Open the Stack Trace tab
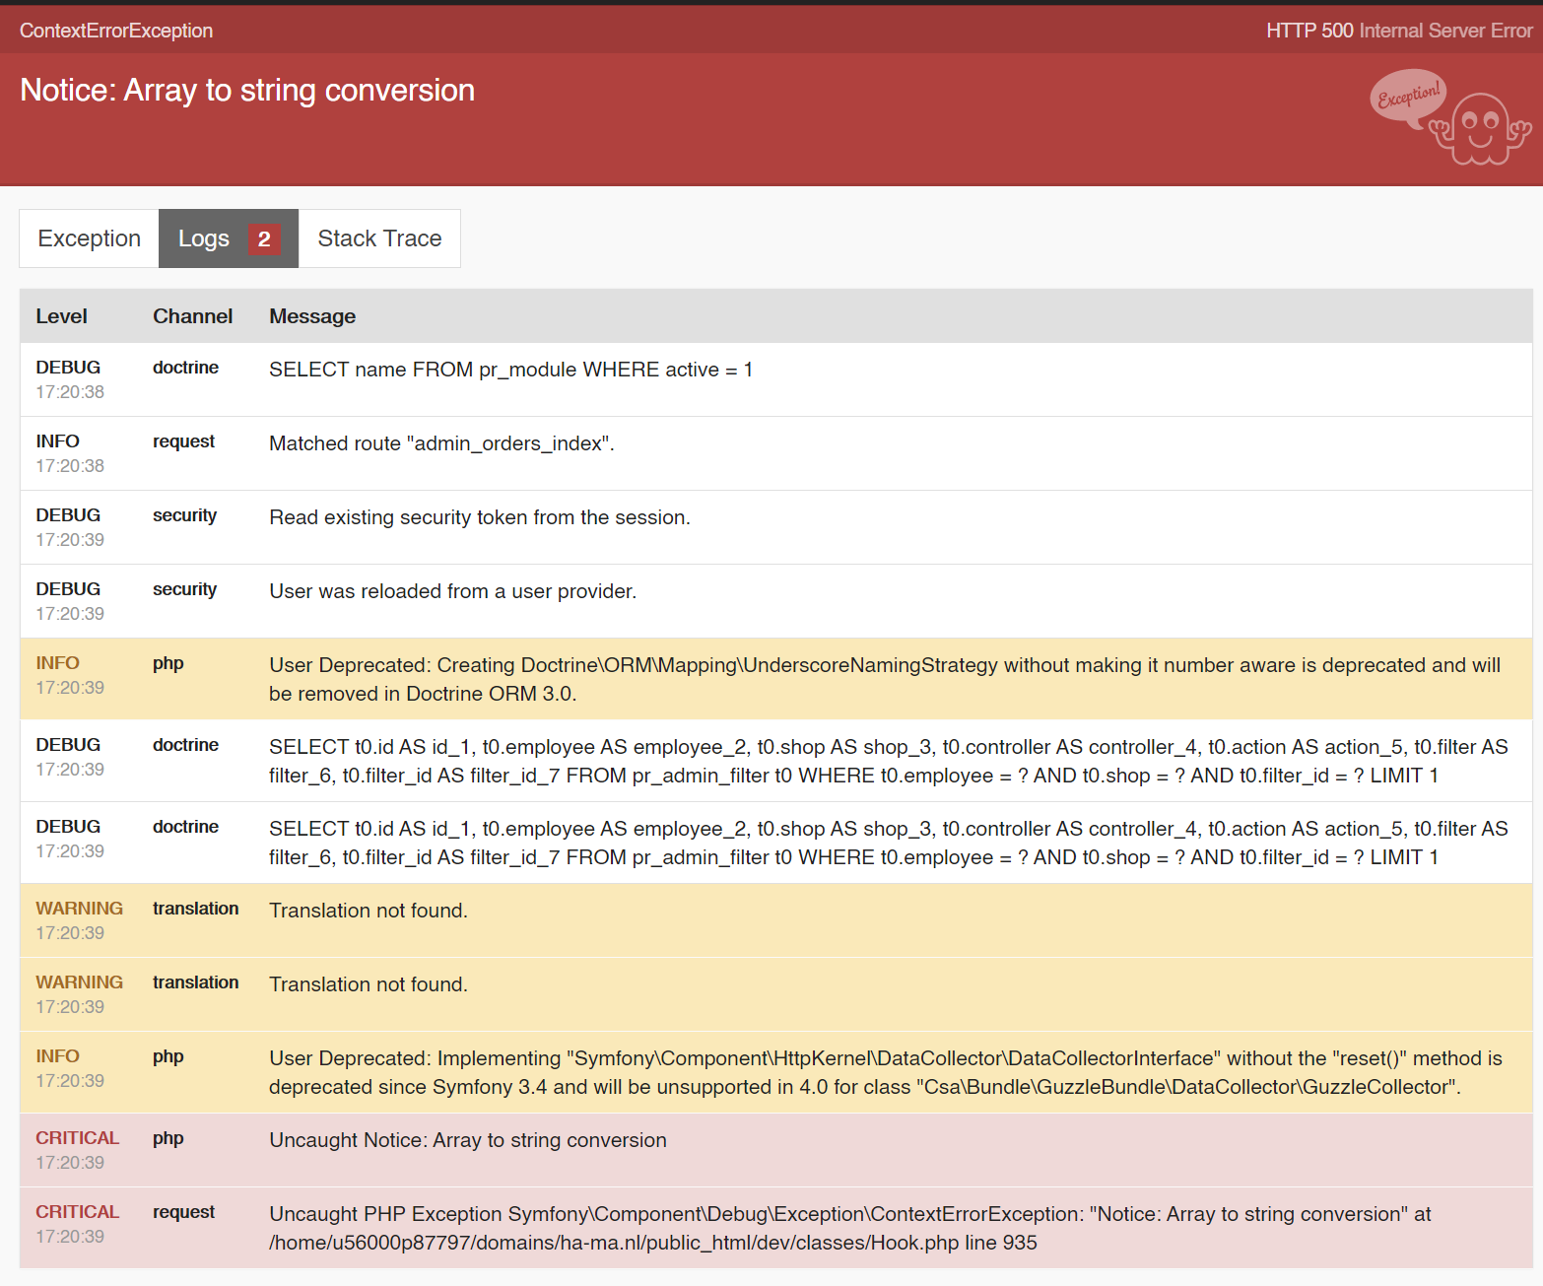Screen dimensions: 1543x1286 click(379, 238)
